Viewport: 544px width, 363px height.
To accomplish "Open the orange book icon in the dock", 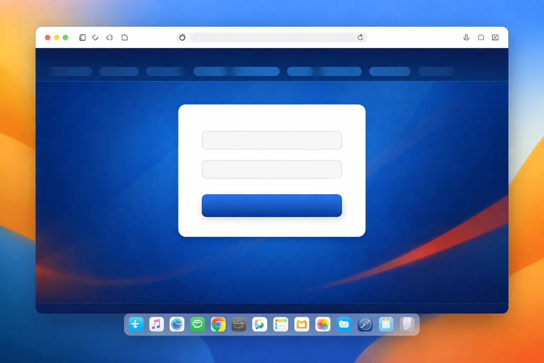I will pos(302,324).
